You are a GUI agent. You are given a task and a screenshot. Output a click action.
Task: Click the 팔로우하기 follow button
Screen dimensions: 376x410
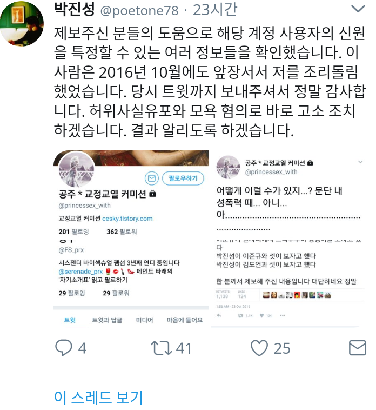183,178
